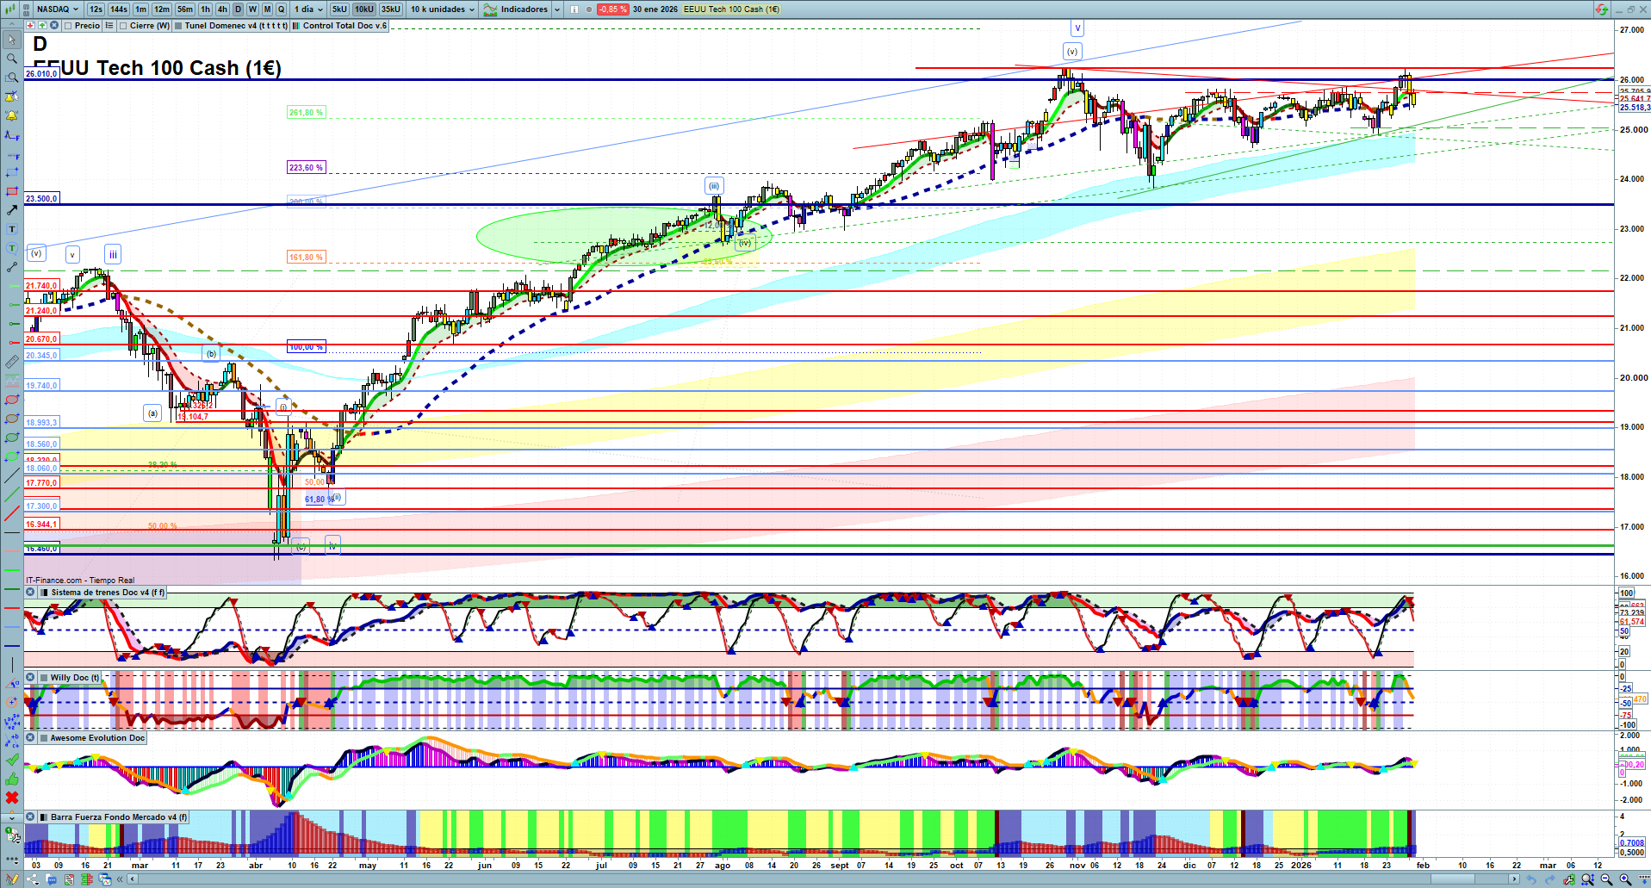Click the scrollbar right arrow
Image resolution: width=1651 pixels, height=888 pixels.
pos(1515,879)
